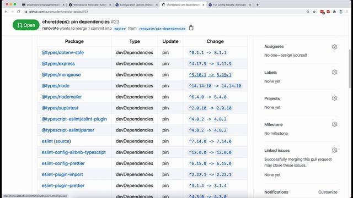Open the ^7.14.0 -> 7.14.0 change diff
Screen dimensions: 353x198
[210, 141]
